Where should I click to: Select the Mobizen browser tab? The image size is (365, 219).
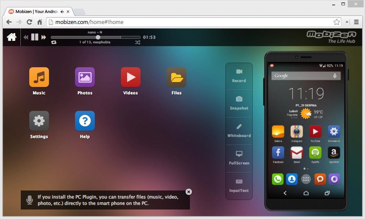(38, 11)
